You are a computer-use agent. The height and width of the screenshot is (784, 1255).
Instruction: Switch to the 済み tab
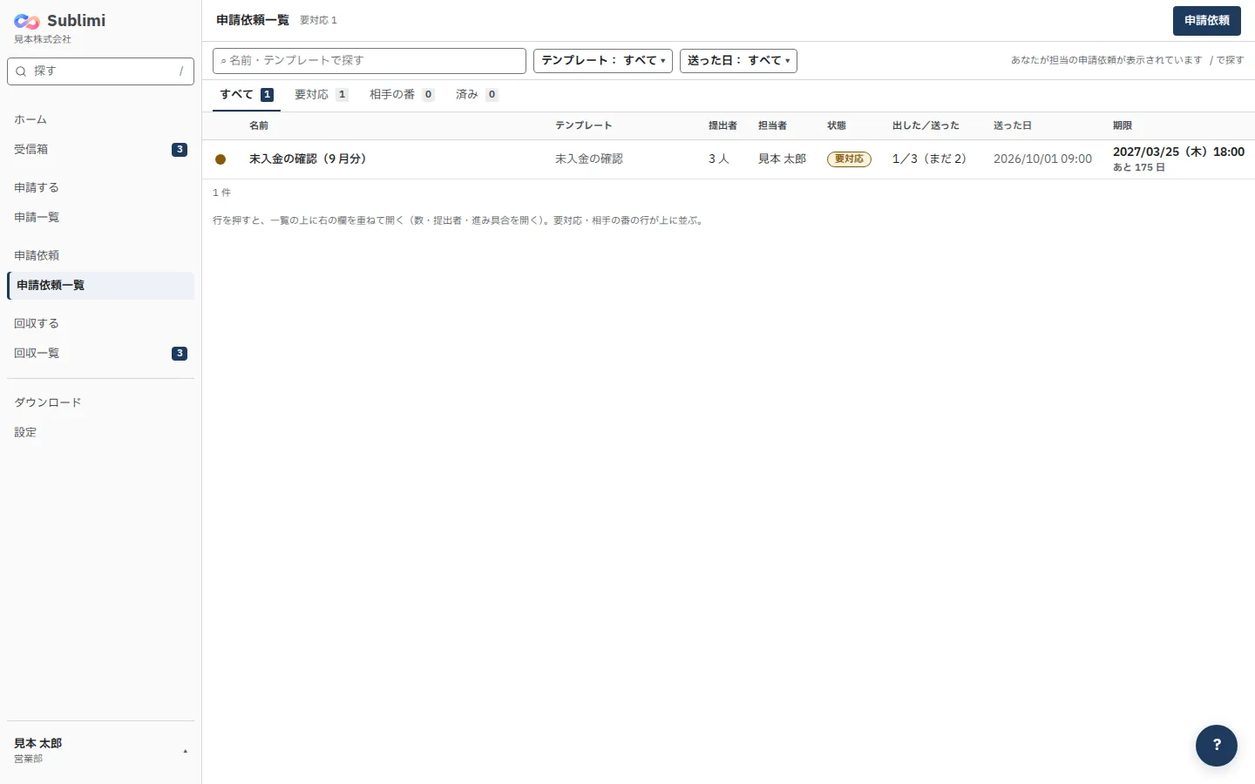(x=477, y=95)
